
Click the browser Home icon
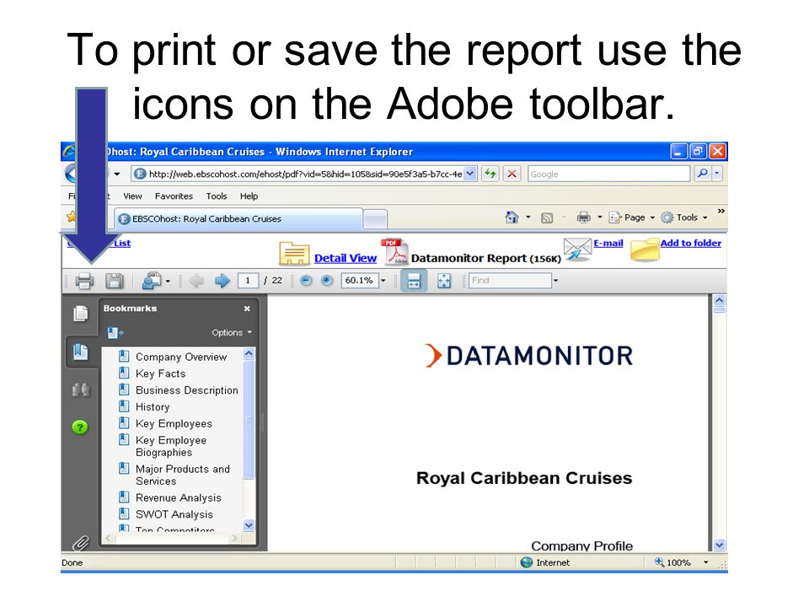click(512, 218)
